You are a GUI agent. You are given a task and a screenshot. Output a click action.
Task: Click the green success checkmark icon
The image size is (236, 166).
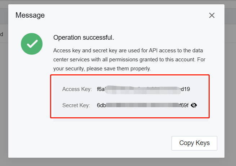pos(32,44)
